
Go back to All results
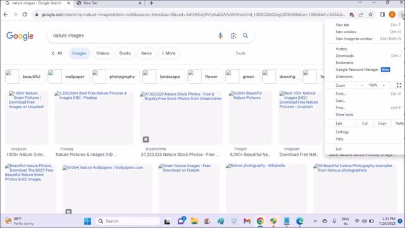tap(57, 53)
